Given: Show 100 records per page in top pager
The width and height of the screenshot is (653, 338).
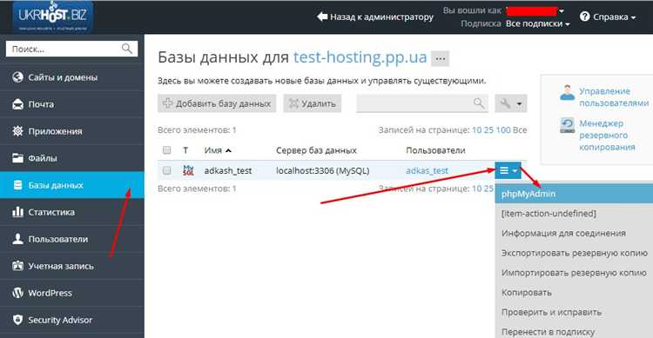Looking at the screenshot, I should tap(503, 130).
